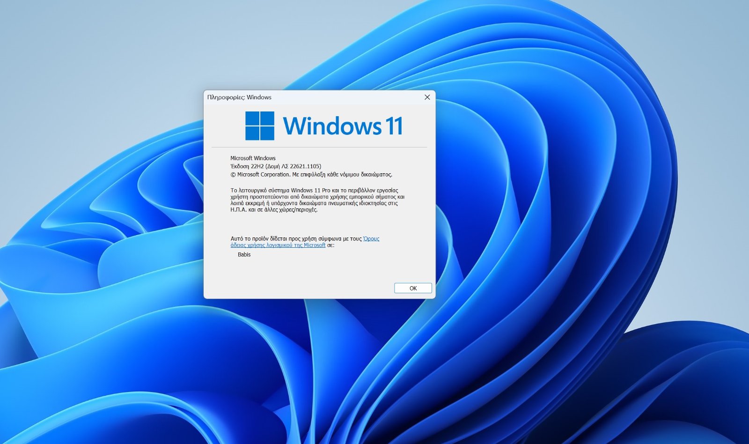The width and height of the screenshot is (749, 444).
Task: Click the '© Microsoft Corporation' copyright line
Action: click(311, 174)
